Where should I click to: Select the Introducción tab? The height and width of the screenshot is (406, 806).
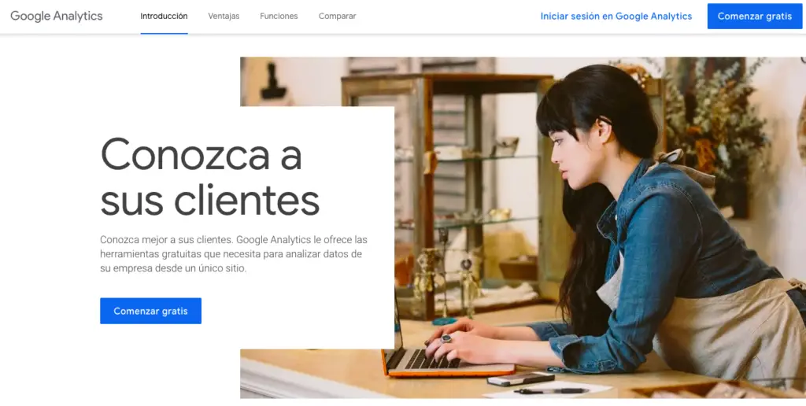(164, 16)
